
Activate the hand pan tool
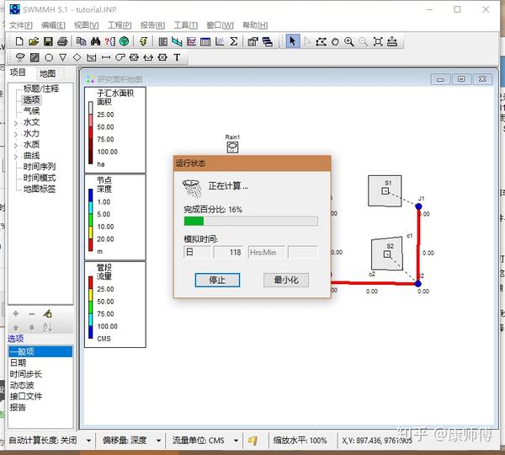click(335, 41)
